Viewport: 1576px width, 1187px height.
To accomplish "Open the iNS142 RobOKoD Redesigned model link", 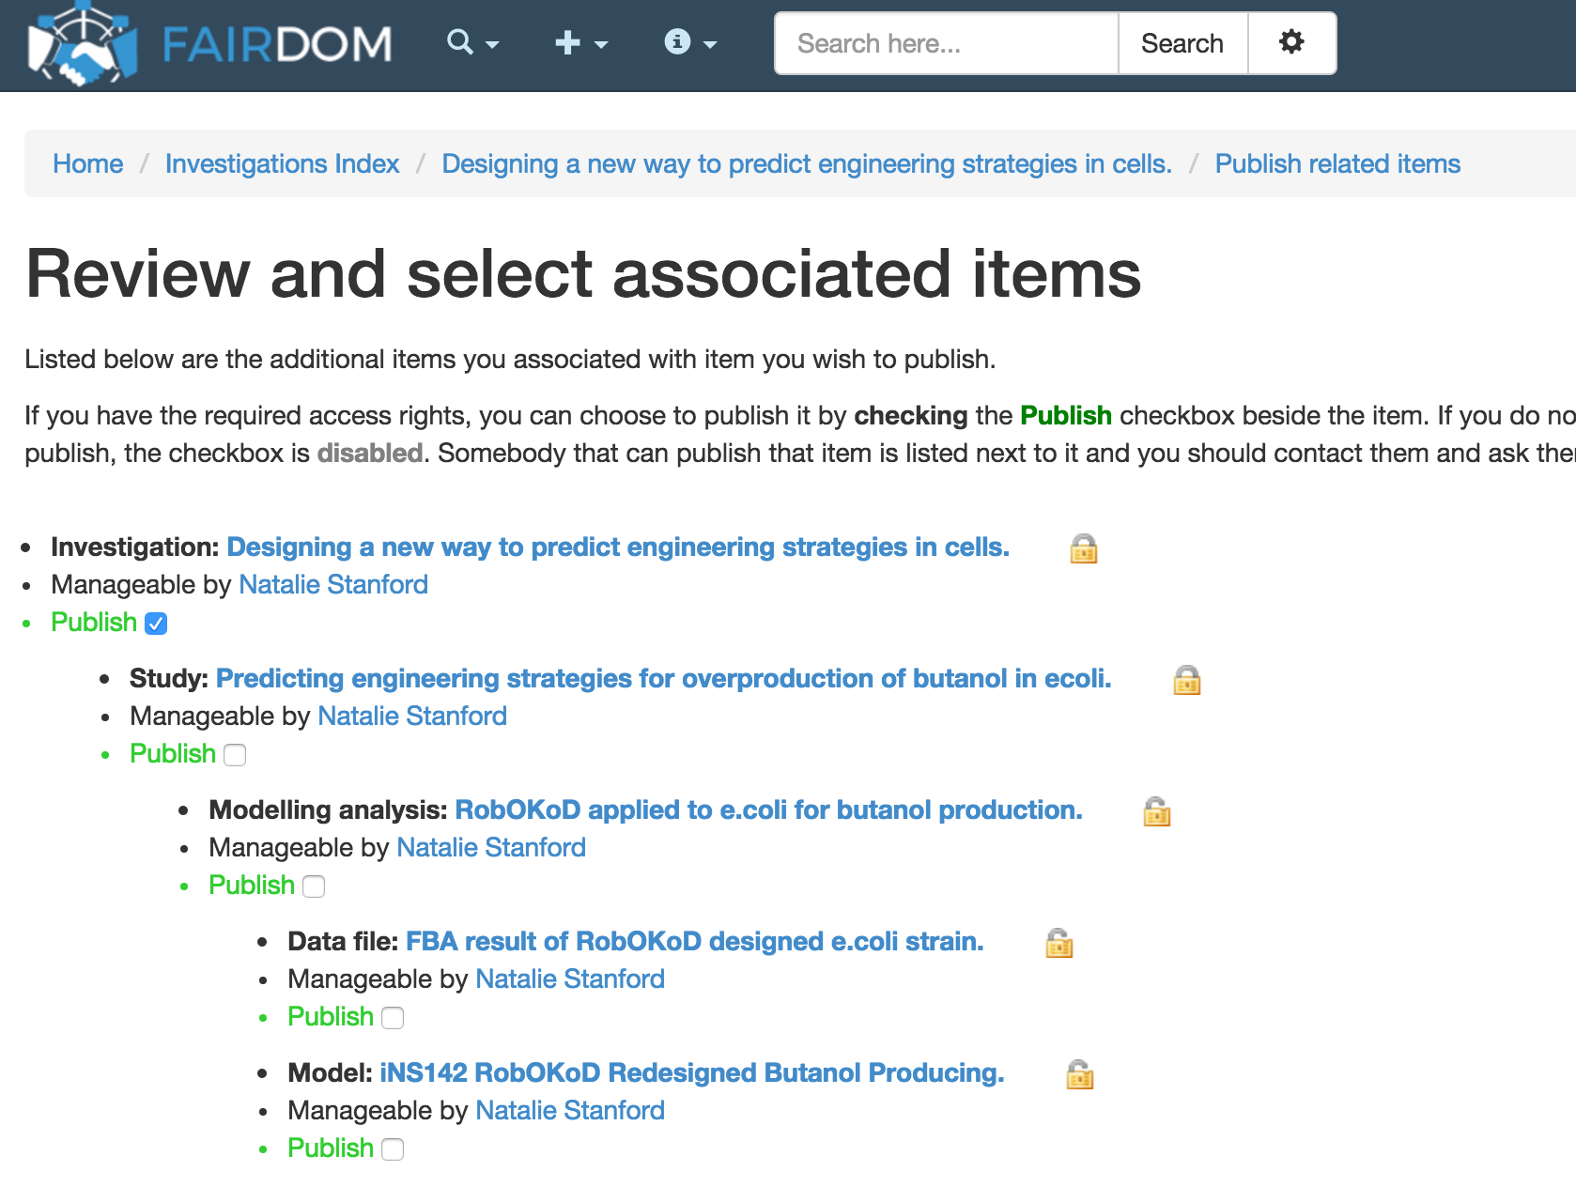I will coord(691,1072).
